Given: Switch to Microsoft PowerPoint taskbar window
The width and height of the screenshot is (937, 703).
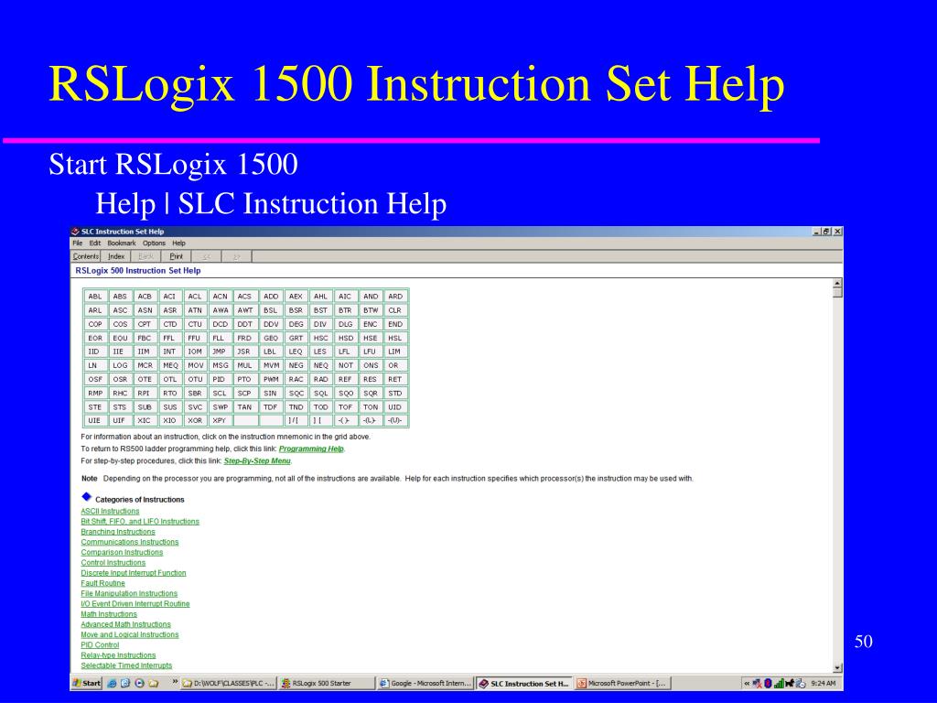Looking at the screenshot, I should click(622, 683).
